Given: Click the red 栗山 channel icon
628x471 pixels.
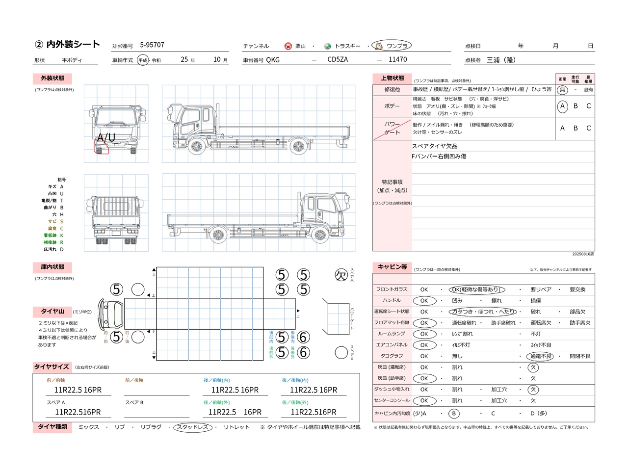Looking at the screenshot, I should [x=288, y=46].
